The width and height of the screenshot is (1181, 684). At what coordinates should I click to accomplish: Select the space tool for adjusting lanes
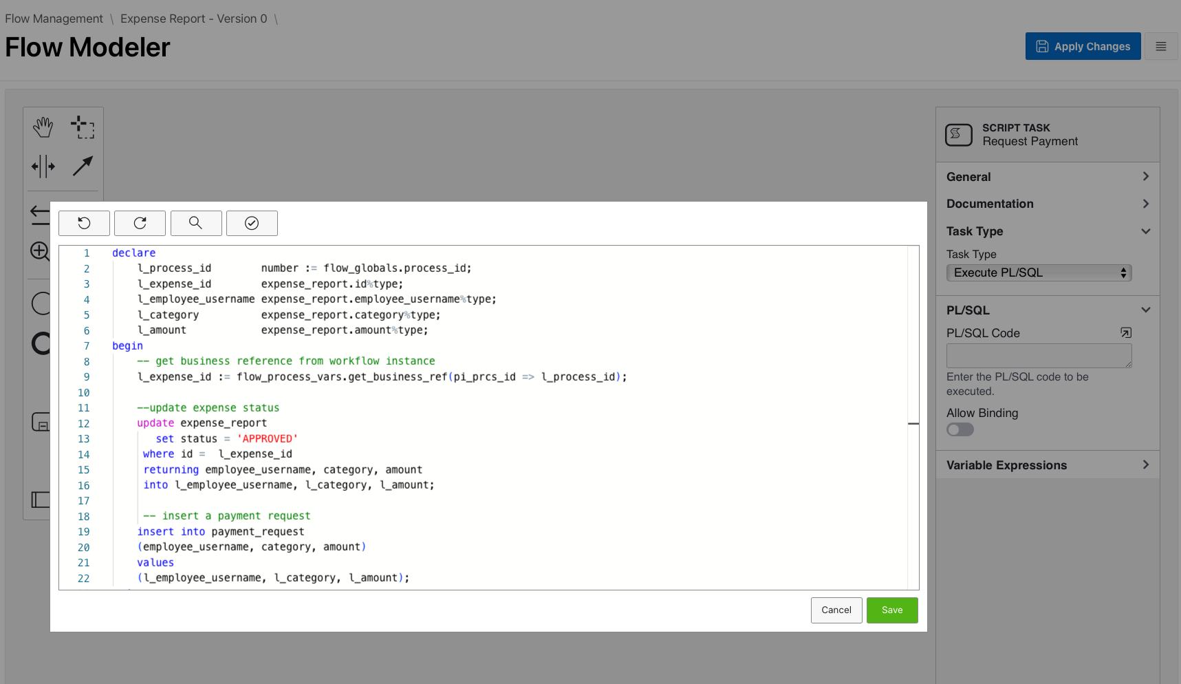point(43,166)
